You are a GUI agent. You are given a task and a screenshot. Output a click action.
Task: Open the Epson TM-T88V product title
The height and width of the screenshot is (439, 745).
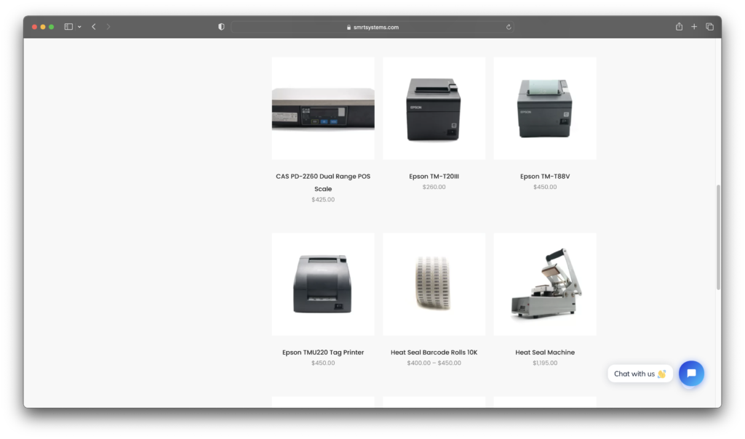point(545,176)
